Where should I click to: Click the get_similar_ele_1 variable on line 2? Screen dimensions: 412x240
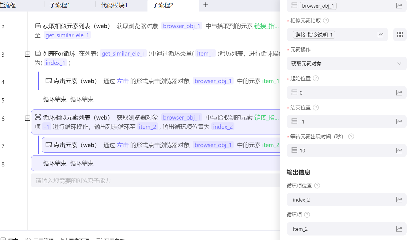pyautogui.click(x=67, y=35)
